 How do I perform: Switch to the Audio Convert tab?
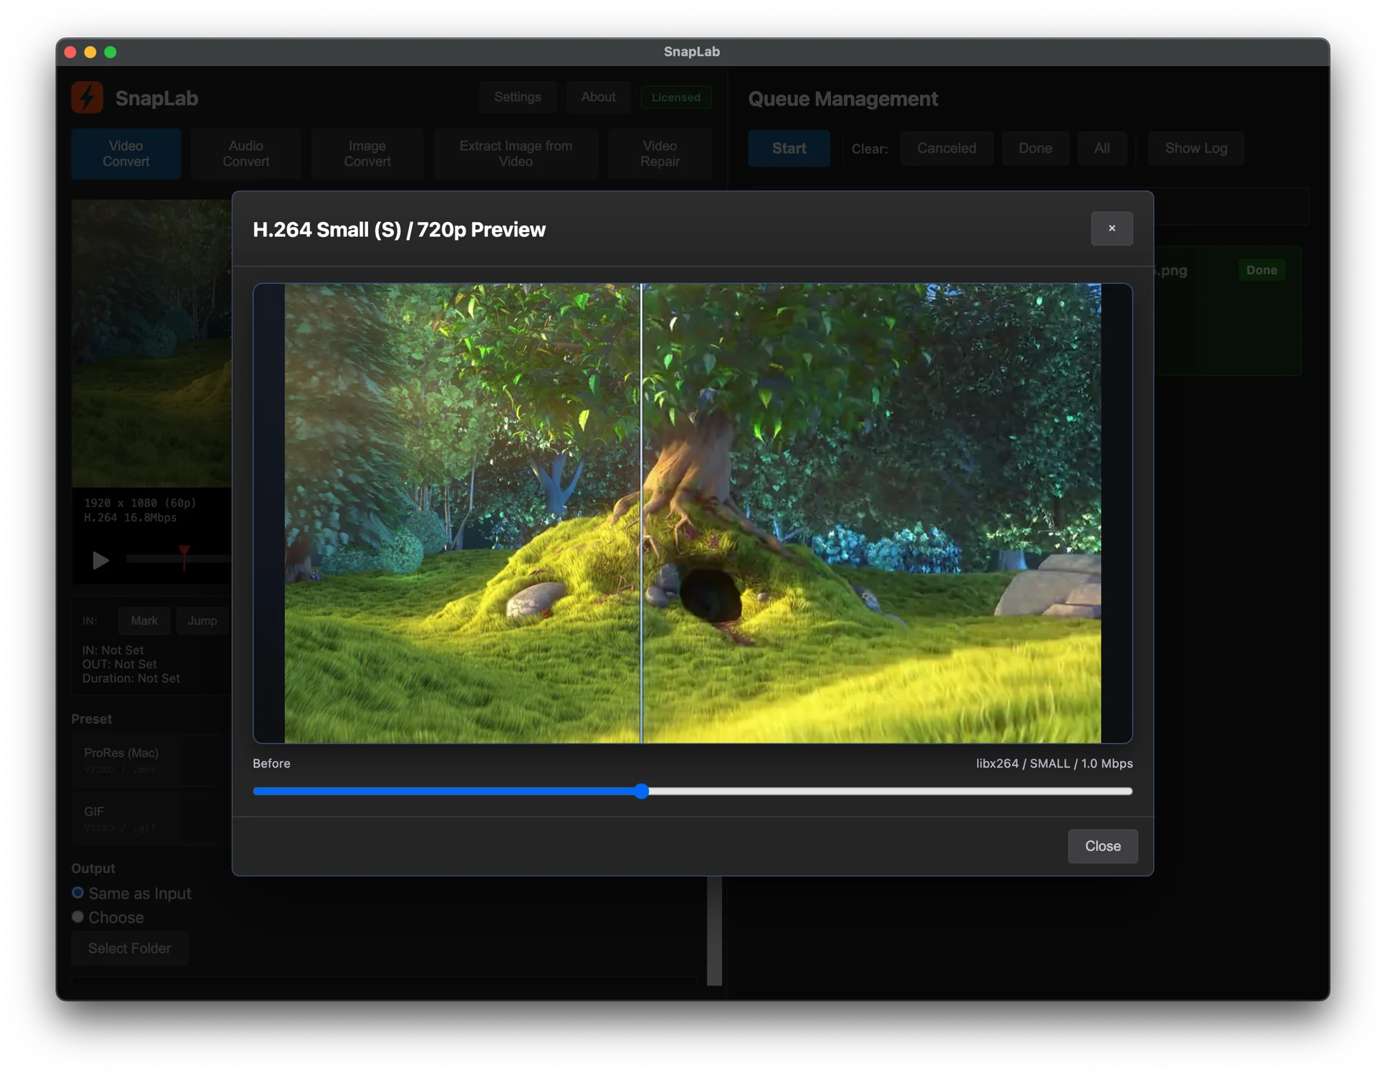pyautogui.click(x=246, y=153)
